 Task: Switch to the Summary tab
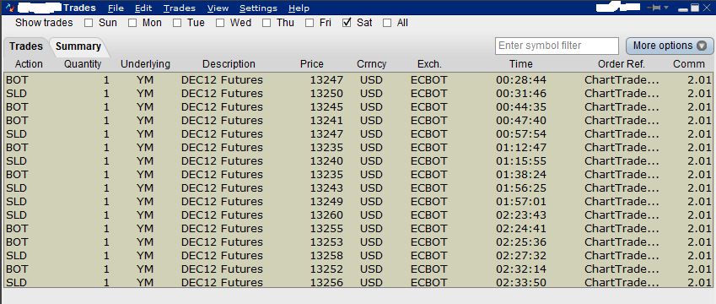[x=78, y=46]
